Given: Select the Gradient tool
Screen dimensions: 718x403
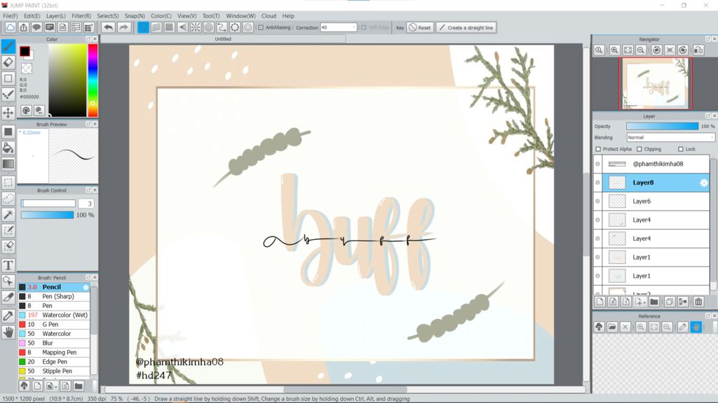Looking at the screenshot, I should click(x=8, y=164).
